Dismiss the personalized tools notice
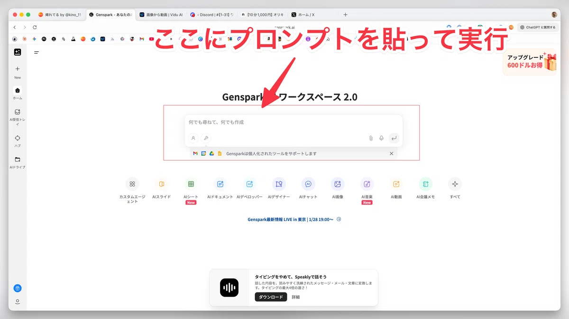Screen dimensions: 569x319 click(391, 154)
